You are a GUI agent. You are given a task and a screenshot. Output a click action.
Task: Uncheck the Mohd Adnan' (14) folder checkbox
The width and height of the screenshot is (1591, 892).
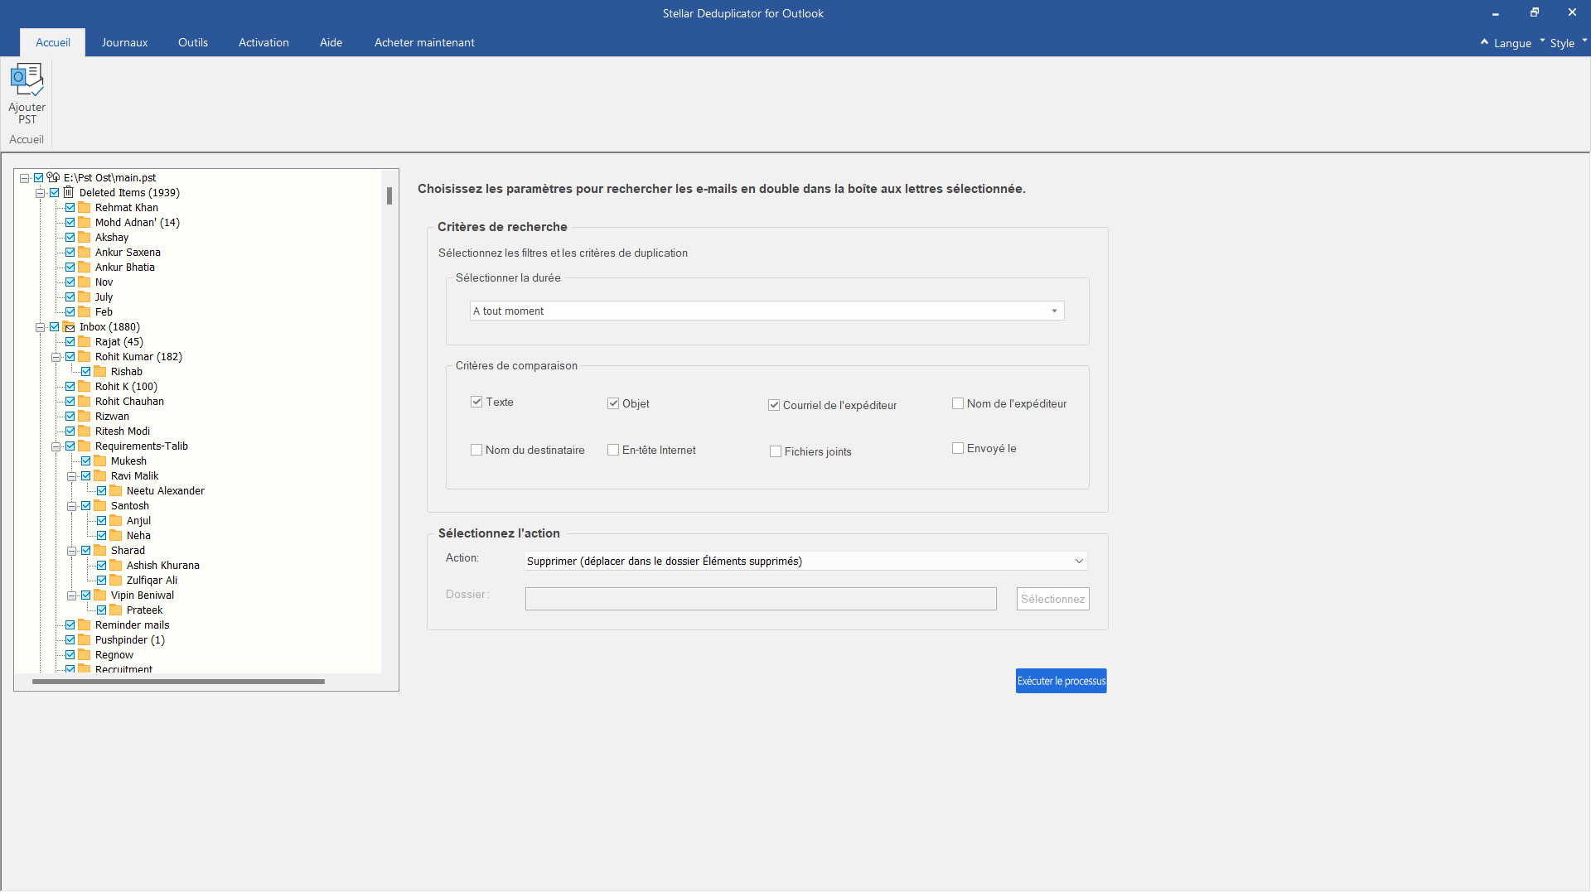[x=70, y=222]
